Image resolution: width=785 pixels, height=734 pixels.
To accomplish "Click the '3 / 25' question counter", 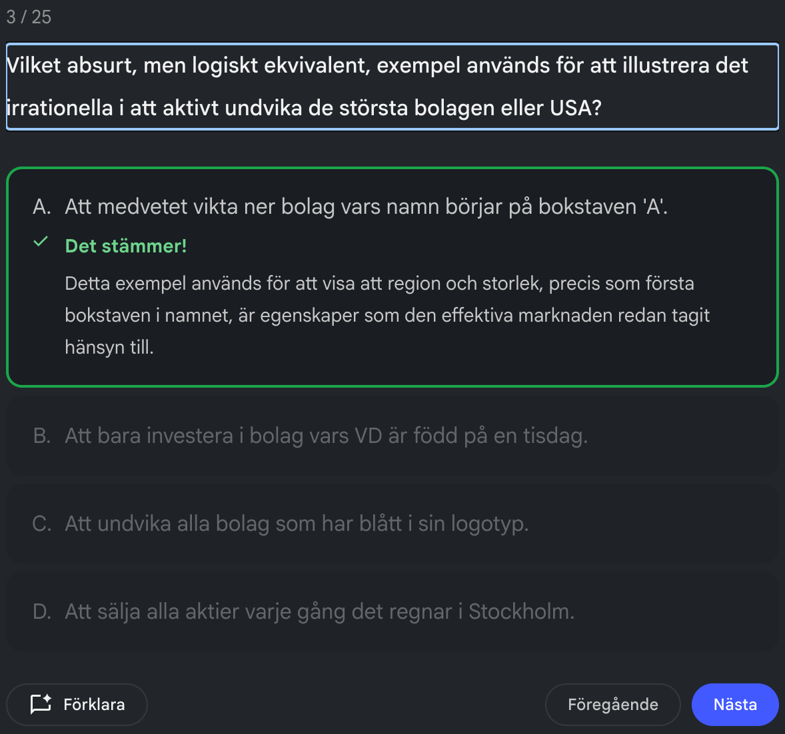I will pos(29,17).
